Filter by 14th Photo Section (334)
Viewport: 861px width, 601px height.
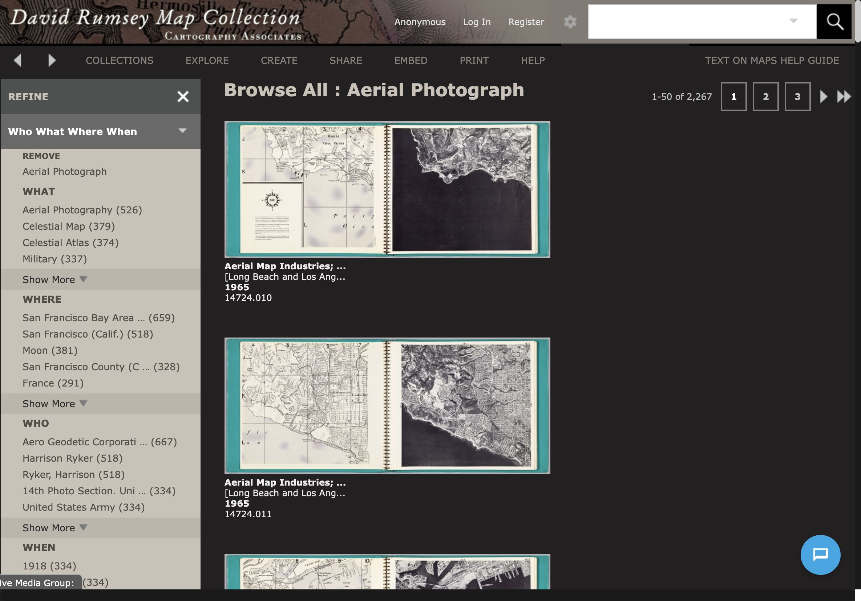point(99,491)
